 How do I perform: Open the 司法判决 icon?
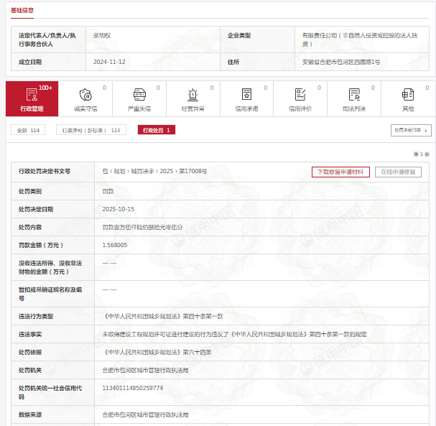tap(354, 94)
